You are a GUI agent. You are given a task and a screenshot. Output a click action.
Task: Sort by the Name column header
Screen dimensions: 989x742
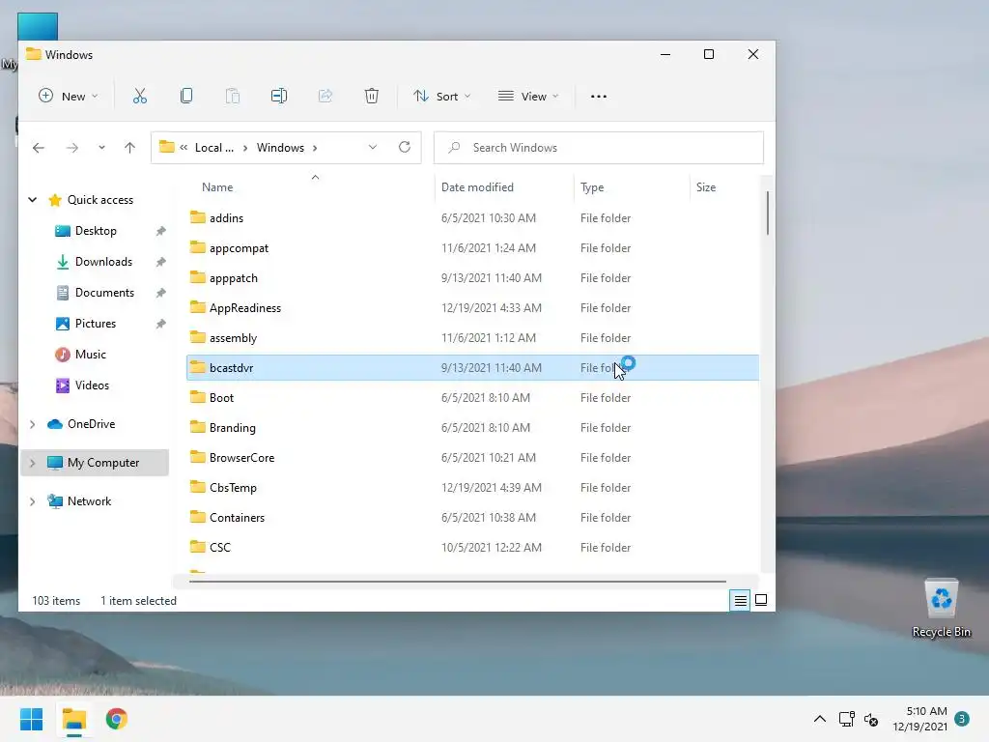(217, 187)
